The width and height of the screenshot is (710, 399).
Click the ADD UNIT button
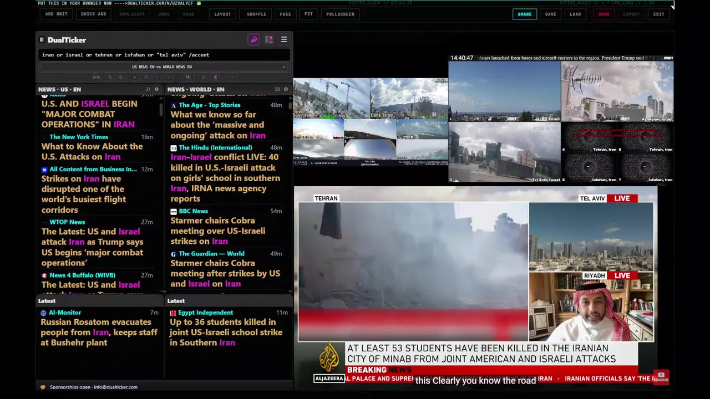pos(57,14)
